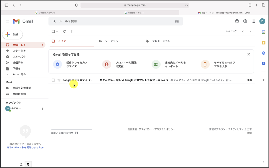Show Safari tab overview icon
This screenshot has height=168, width=269.
pyautogui.click(x=263, y=5)
